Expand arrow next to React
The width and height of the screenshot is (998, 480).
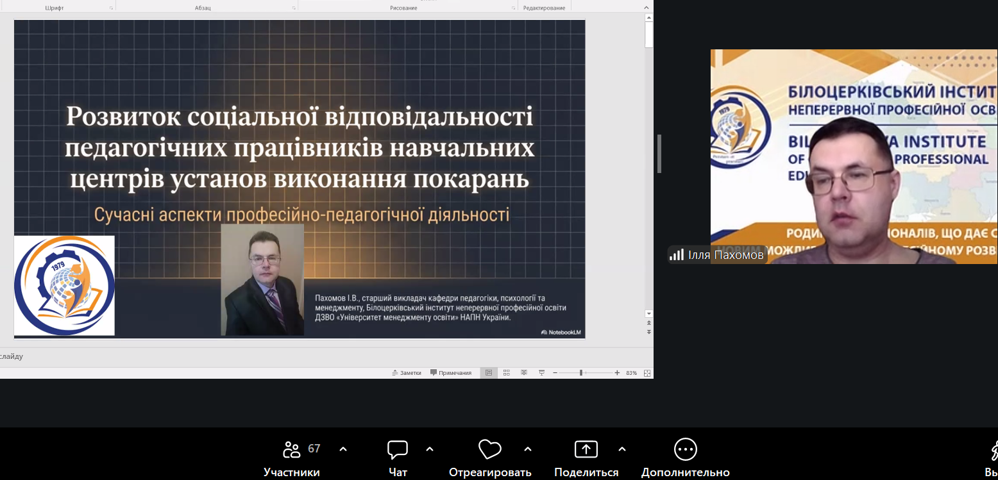[x=528, y=449]
